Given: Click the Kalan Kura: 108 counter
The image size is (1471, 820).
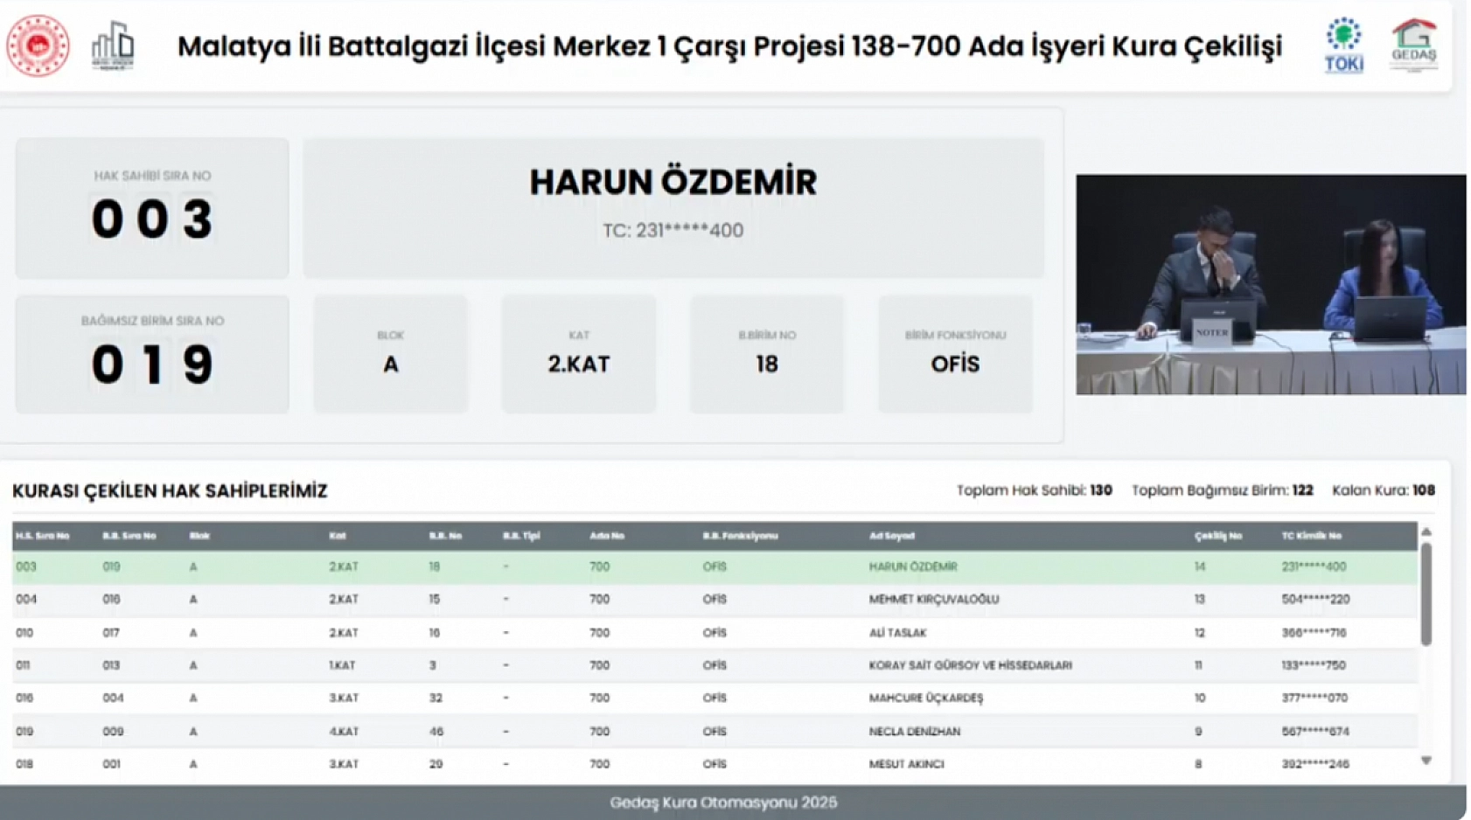Looking at the screenshot, I should pyautogui.click(x=1389, y=490).
